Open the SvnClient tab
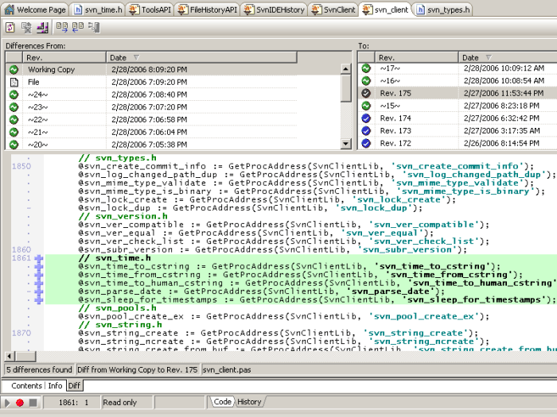This screenshot has height=417, width=557. (333, 10)
